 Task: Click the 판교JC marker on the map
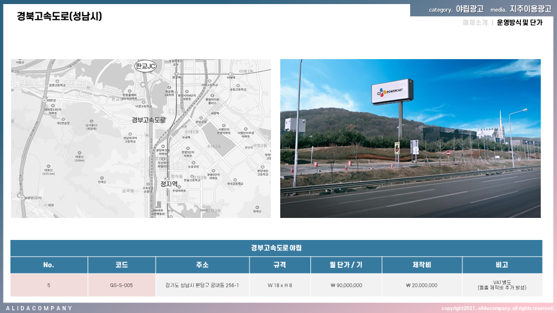[x=146, y=66]
